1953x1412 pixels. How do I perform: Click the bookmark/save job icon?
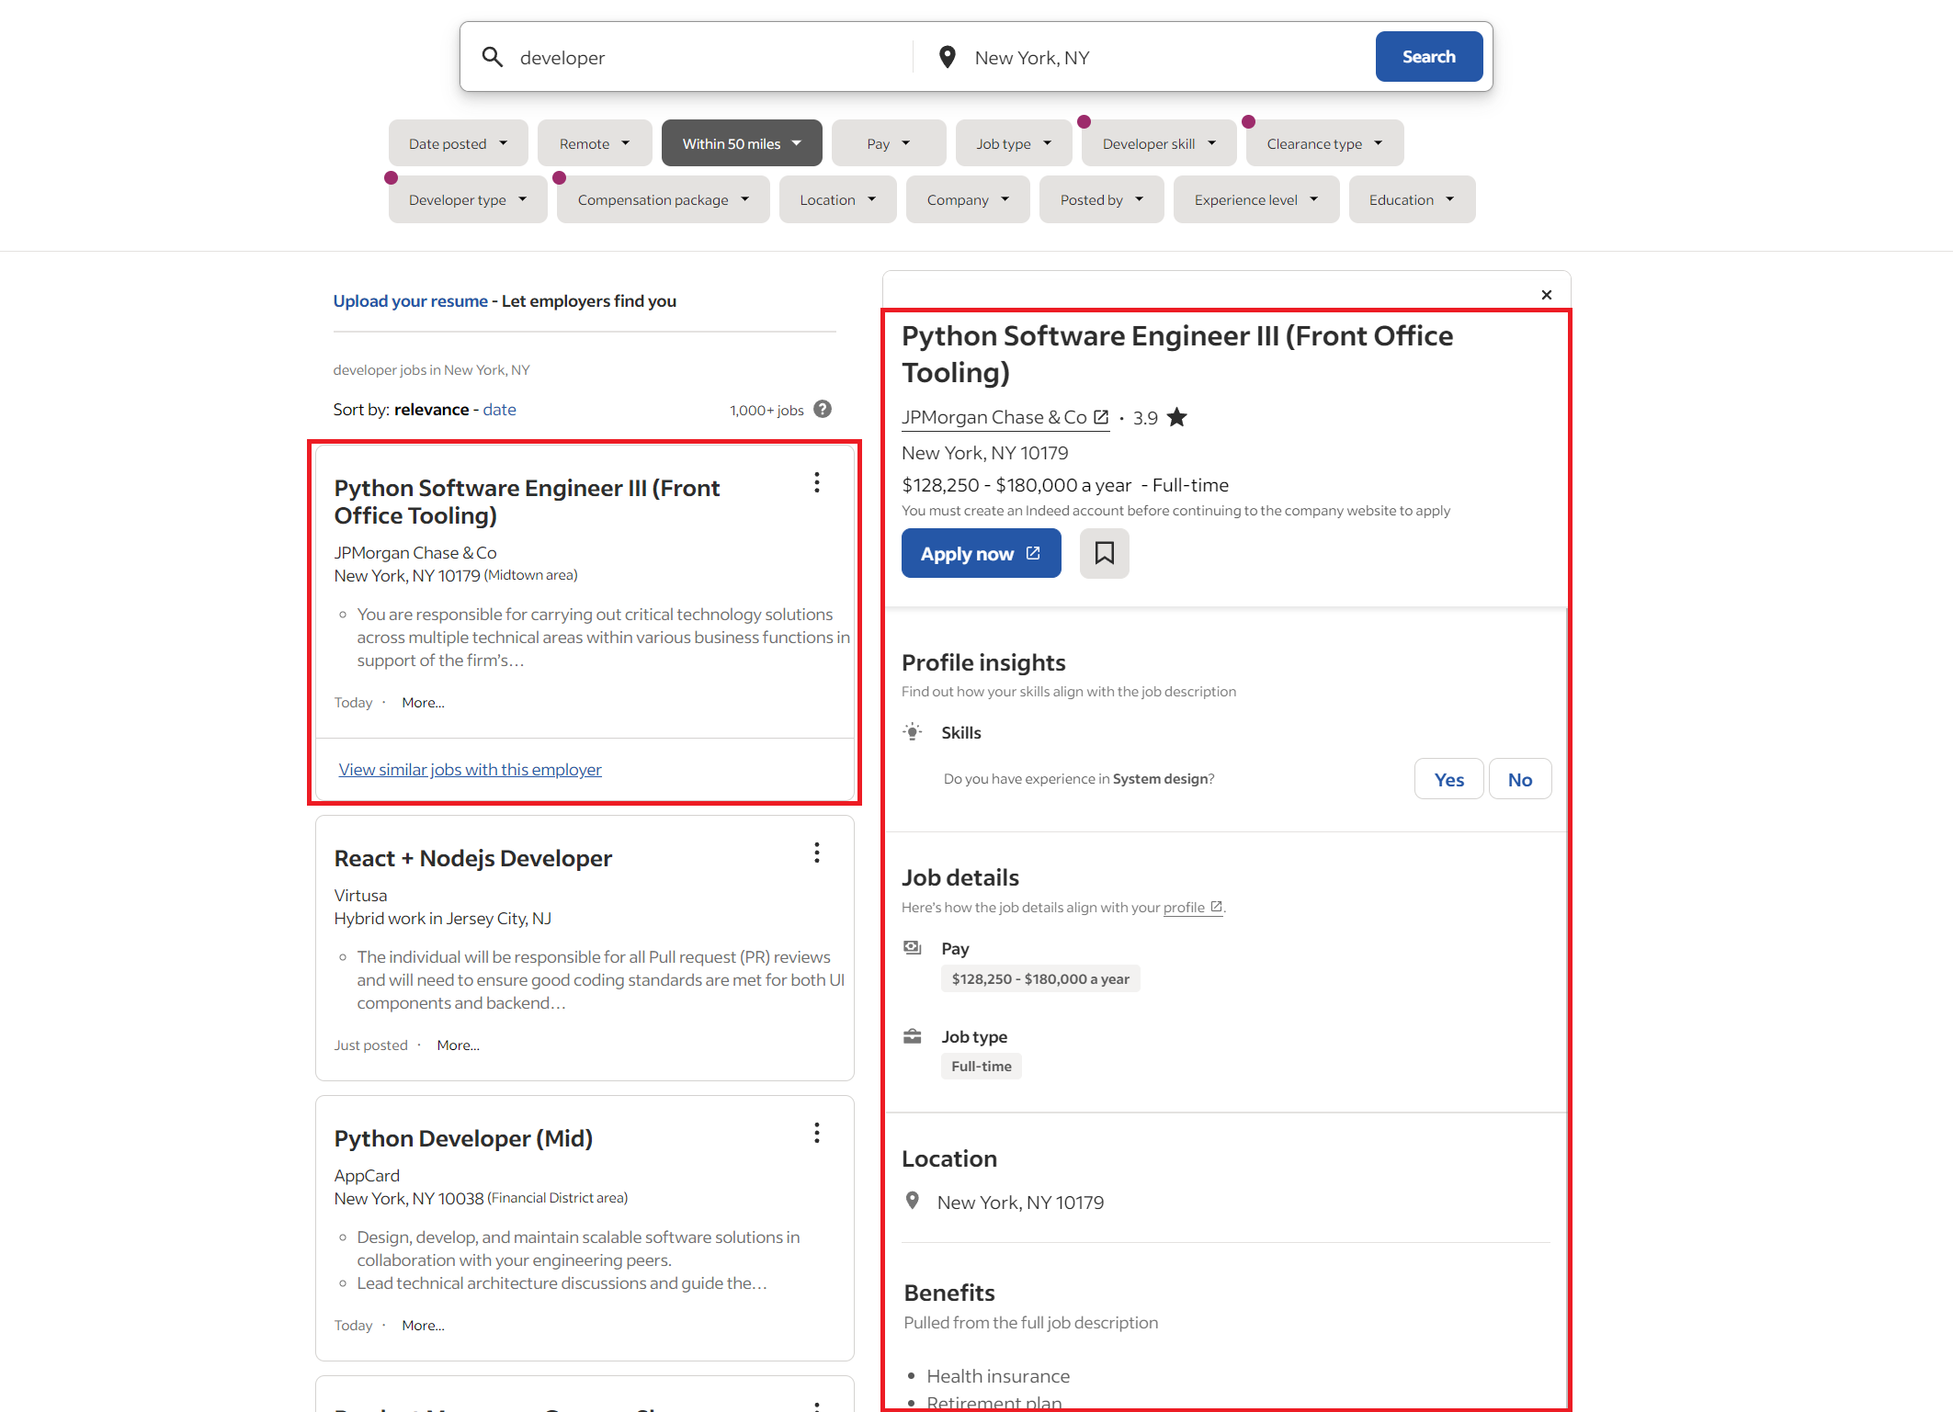click(x=1104, y=553)
